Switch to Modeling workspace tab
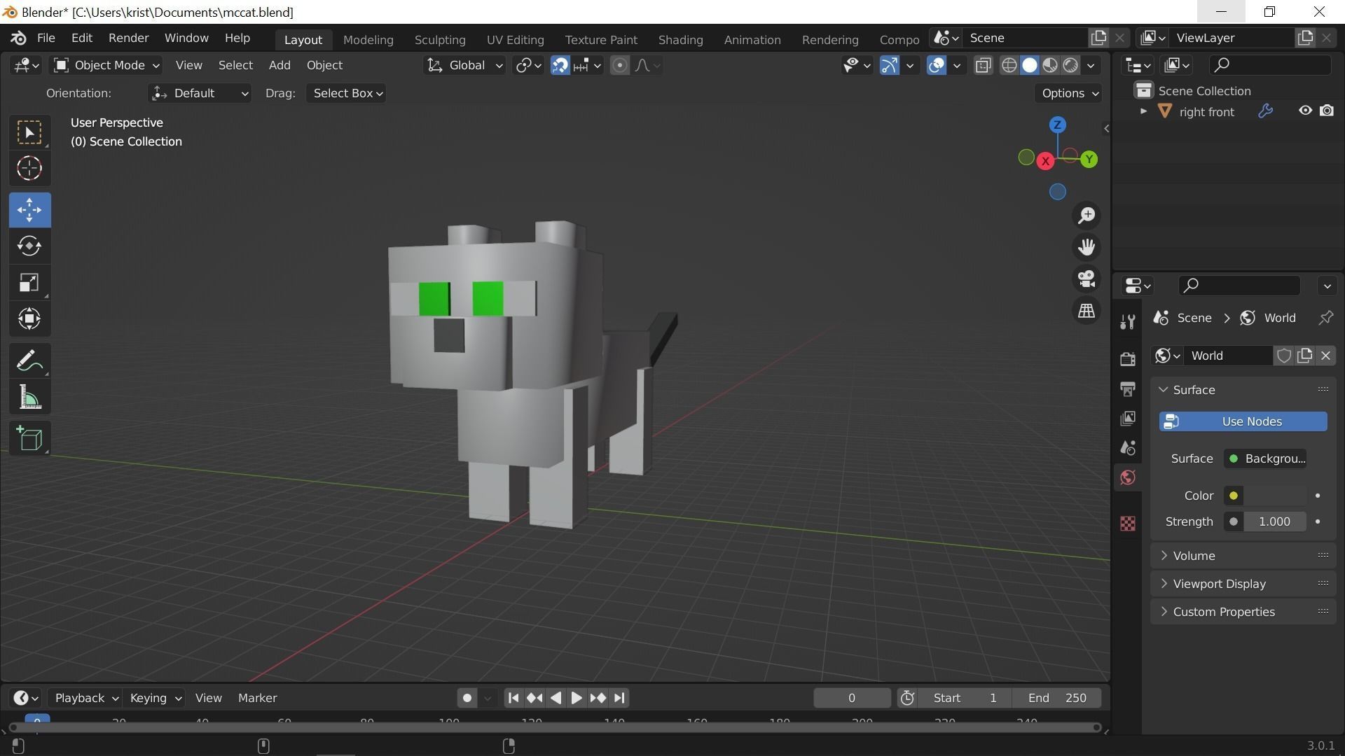Image resolution: width=1345 pixels, height=756 pixels. click(368, 40)
